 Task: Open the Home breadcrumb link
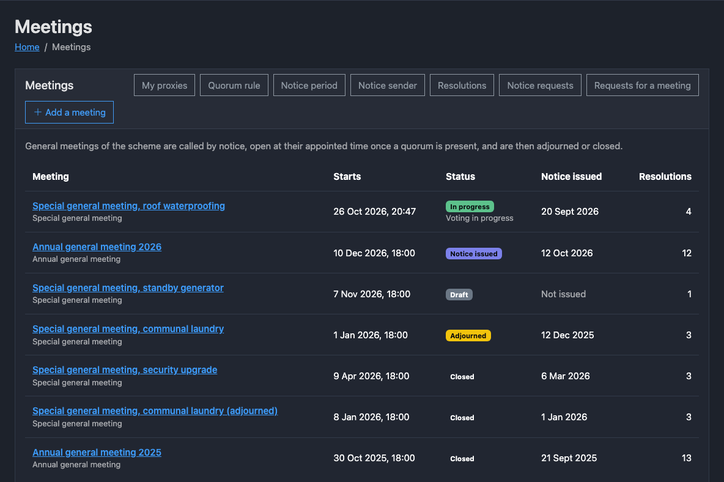pyautogui.click(x=27, y=47)
